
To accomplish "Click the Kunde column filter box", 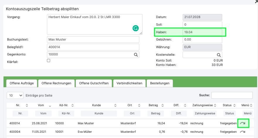I will (x=99, y=113).
